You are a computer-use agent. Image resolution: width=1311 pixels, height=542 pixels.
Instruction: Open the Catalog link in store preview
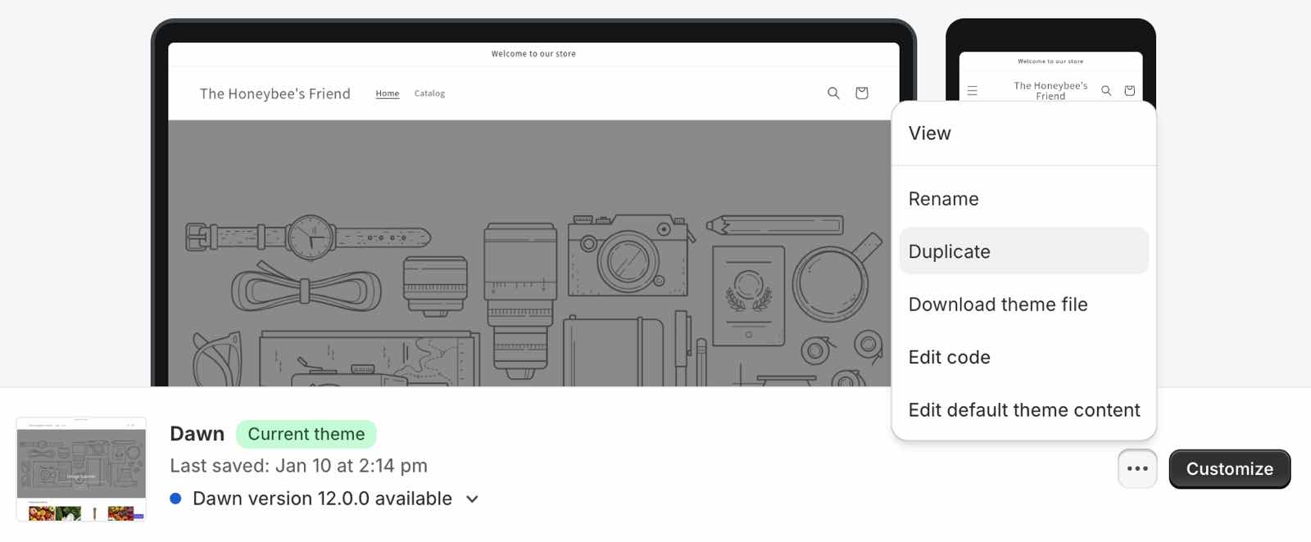pyautogui.click(x=429, y=94)
